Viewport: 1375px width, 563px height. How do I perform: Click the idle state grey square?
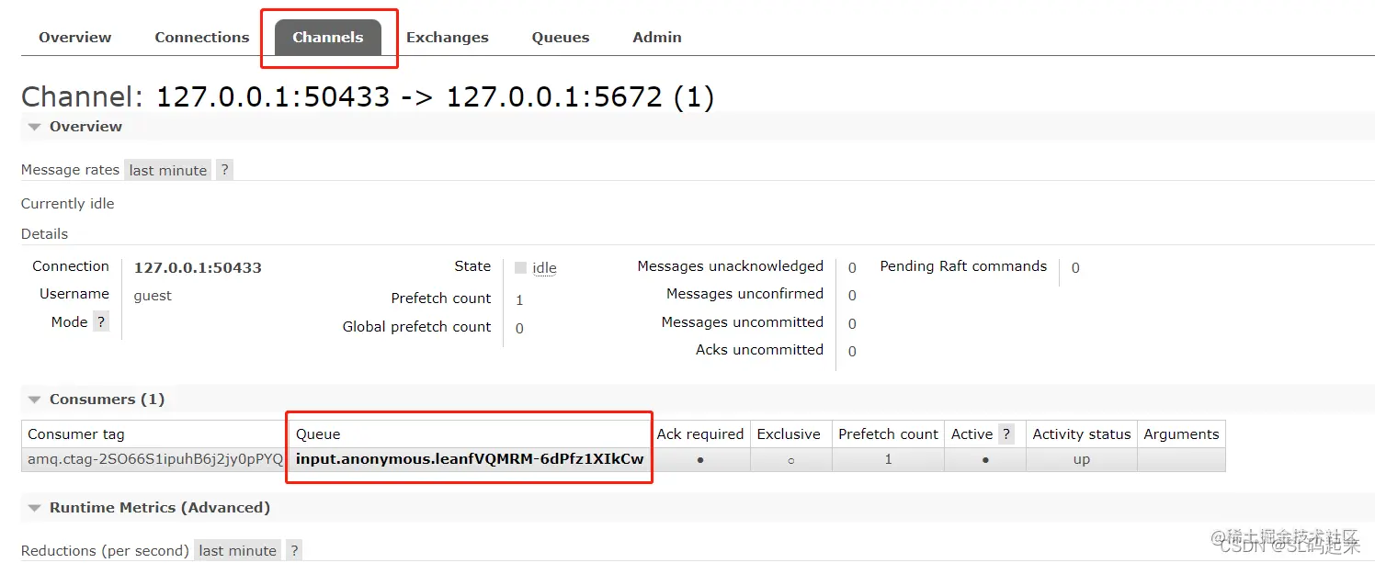pos(520,268)
